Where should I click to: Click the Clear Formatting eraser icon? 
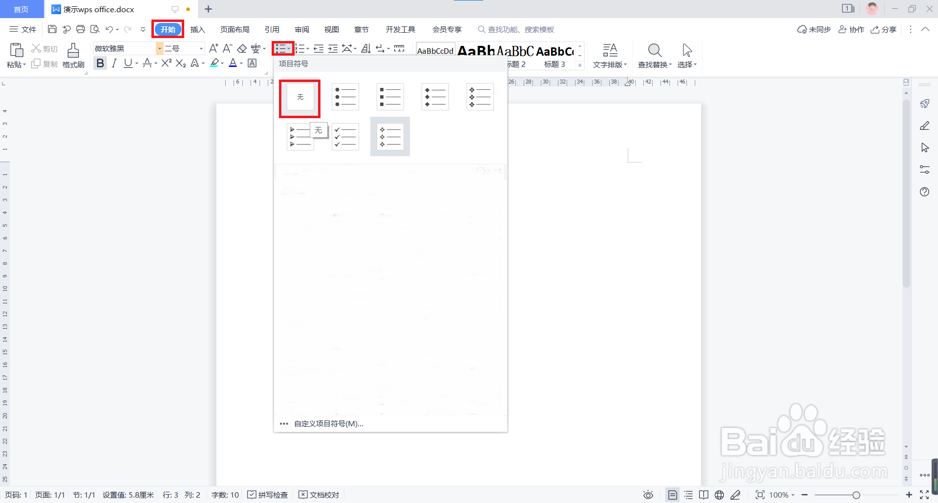[242, 48]
